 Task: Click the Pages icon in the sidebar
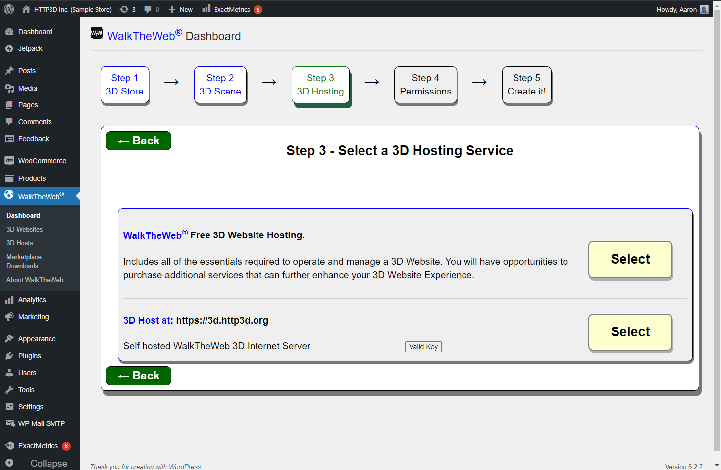point(9,105)
